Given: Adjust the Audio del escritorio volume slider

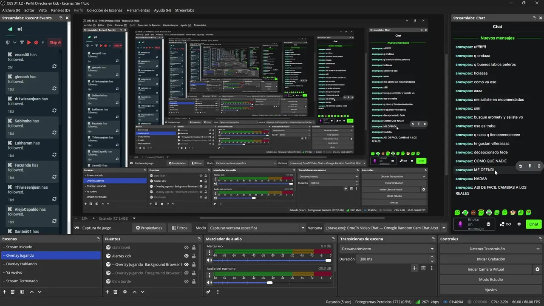Looking at the screenshot, I should 272,283.
